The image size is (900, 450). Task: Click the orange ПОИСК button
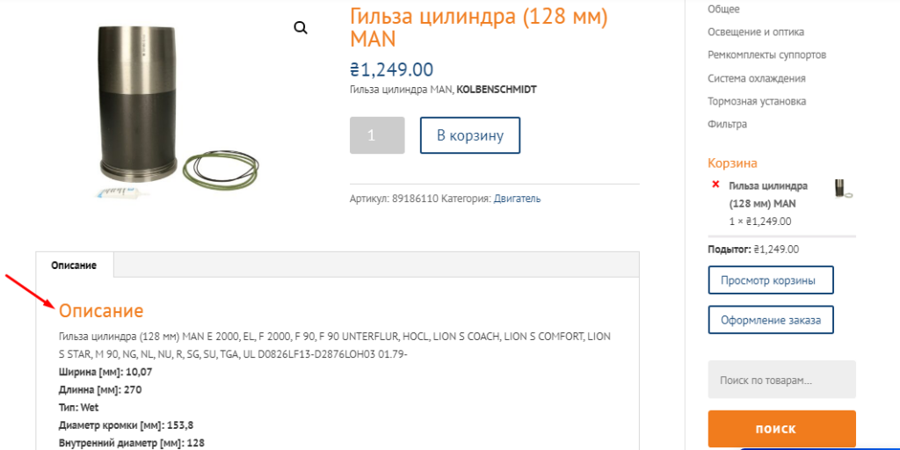[x=781, y=429]
